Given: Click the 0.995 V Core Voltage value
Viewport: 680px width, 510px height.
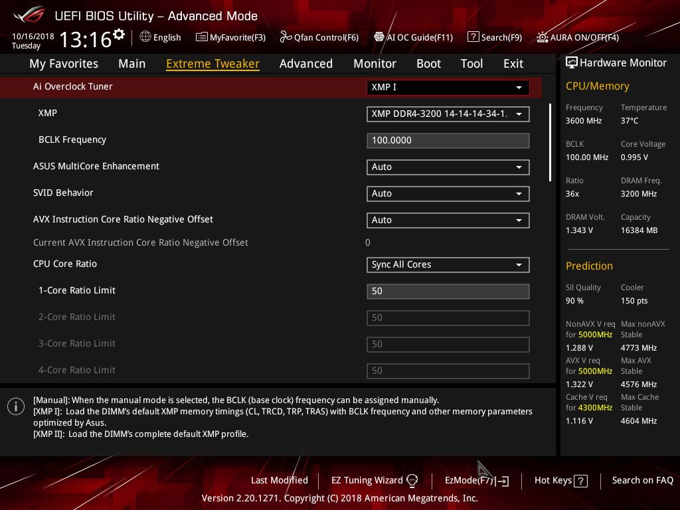Looking at the screenshot, I should coord(634,157).
